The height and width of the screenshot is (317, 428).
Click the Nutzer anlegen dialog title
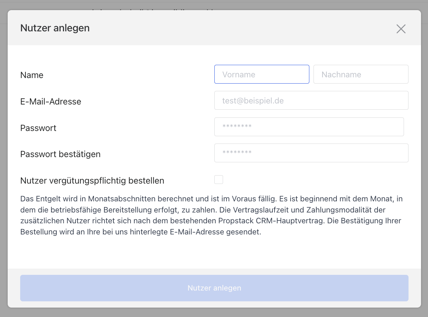pyautogui.click(x=55, y=28)
